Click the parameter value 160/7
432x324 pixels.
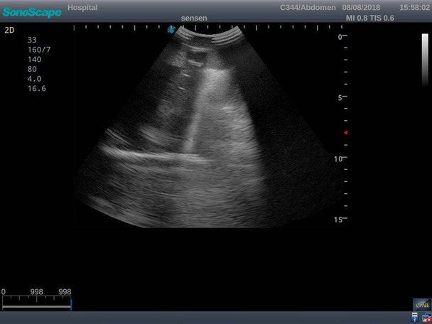(x=39, y=50)
